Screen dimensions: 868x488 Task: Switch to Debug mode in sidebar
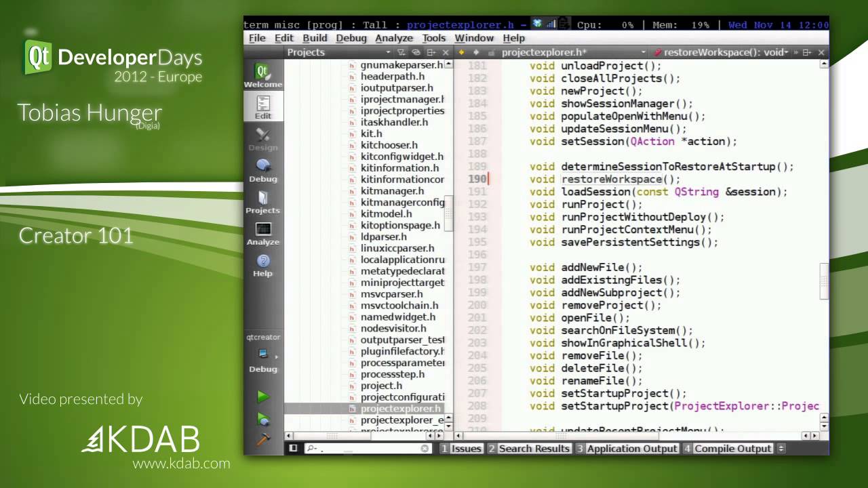tap(263, 170)
